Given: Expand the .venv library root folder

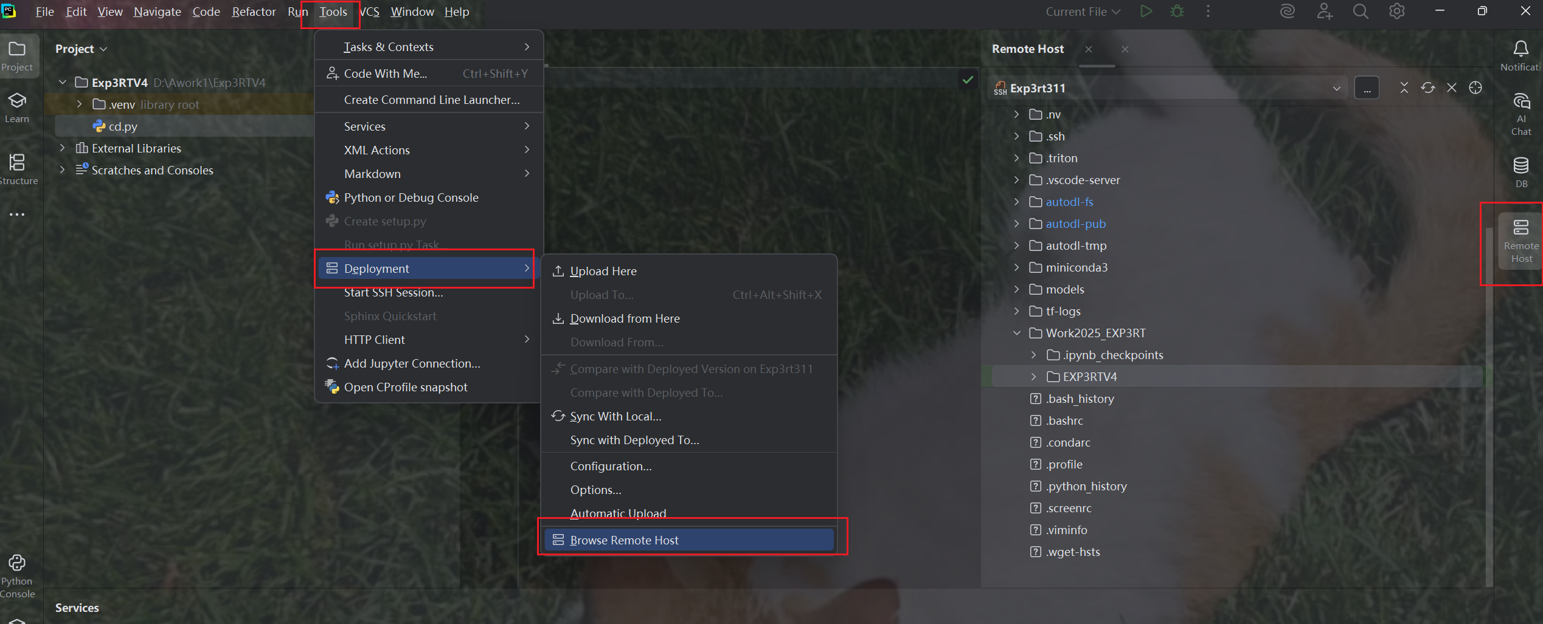Looking at the screenshot, I should tap(80, 104).
